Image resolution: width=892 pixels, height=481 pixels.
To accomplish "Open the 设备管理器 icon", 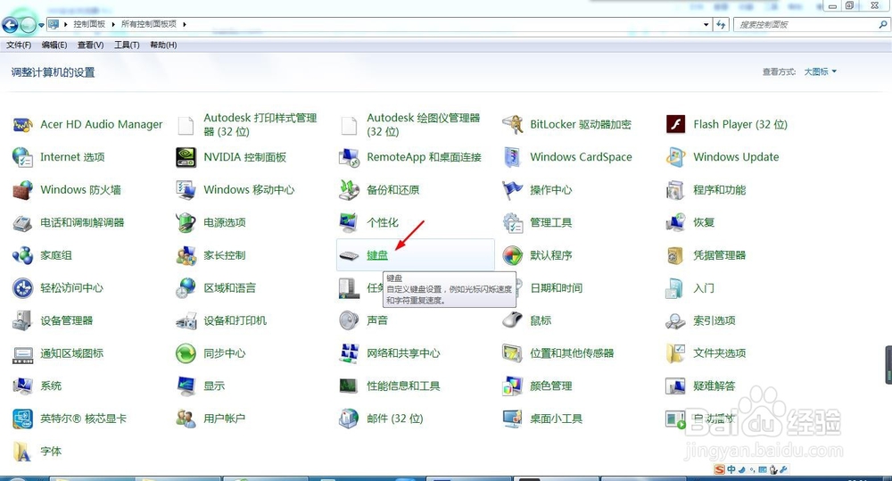I will (23, 320).
